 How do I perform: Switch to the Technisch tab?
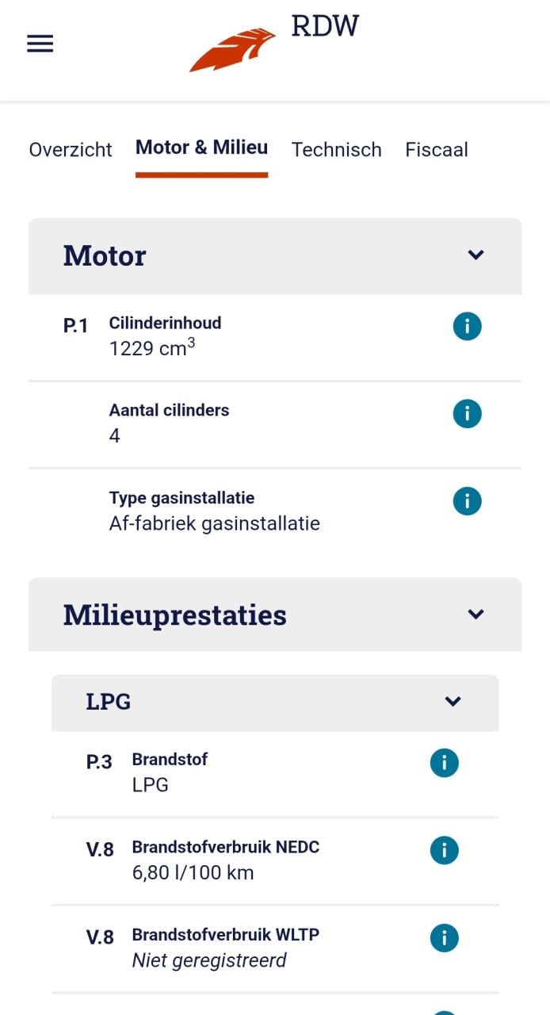pyautogui.click(x=336, y=149)
